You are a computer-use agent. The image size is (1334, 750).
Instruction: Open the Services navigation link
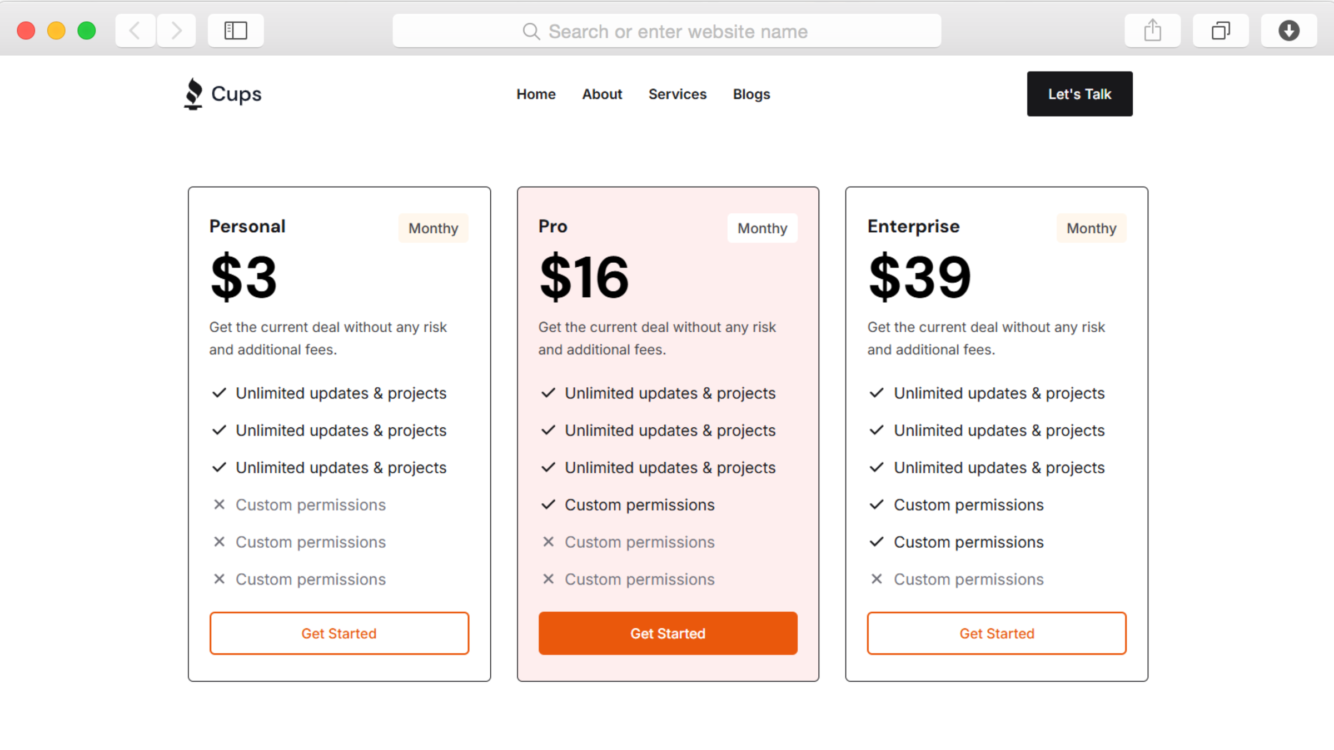click(677, 94)
